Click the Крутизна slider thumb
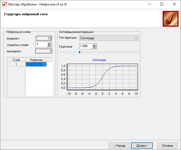The height and width of the screenshot is (150, 181). pyautogui.click(x=79, y=52)
